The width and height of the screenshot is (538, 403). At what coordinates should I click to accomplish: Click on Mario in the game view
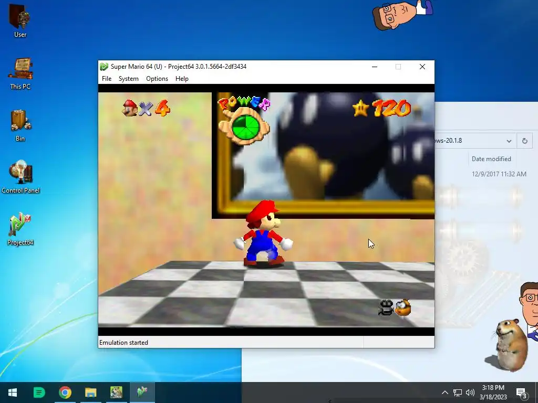pos(263,233)
